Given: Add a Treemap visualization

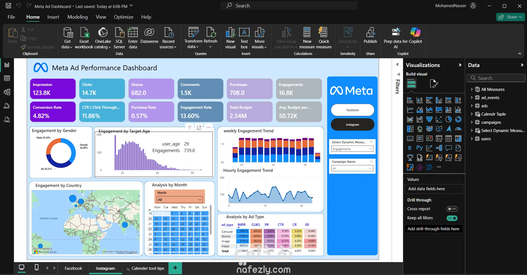Looking at the screenshot, I should [x=410, y=129].
